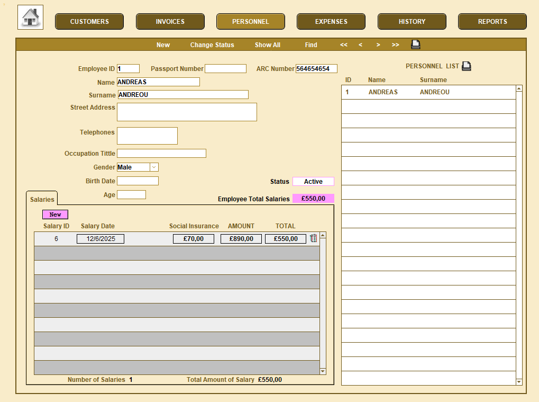The image size is (539, 402).
Task: Print the current employee record
Action: point(416,44)
